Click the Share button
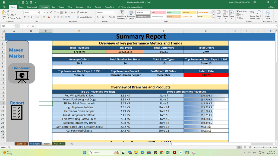278x156 pixels. tap(271, 7)
